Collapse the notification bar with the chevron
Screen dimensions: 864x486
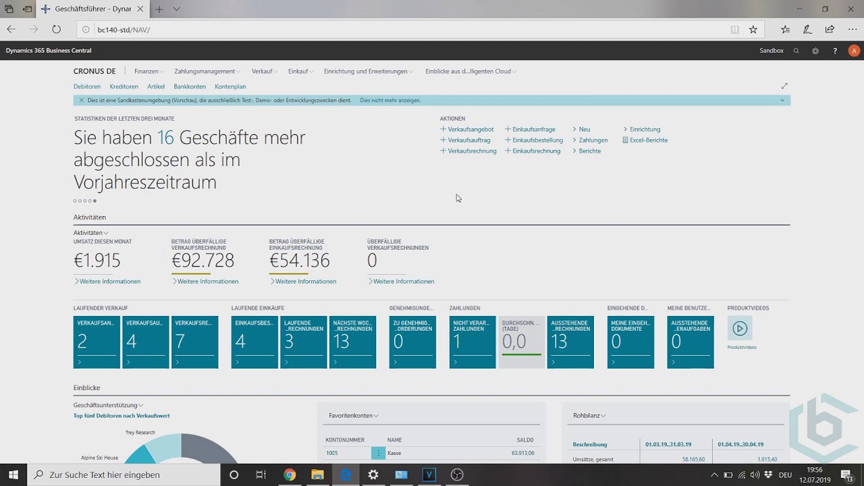pos(782,101)
